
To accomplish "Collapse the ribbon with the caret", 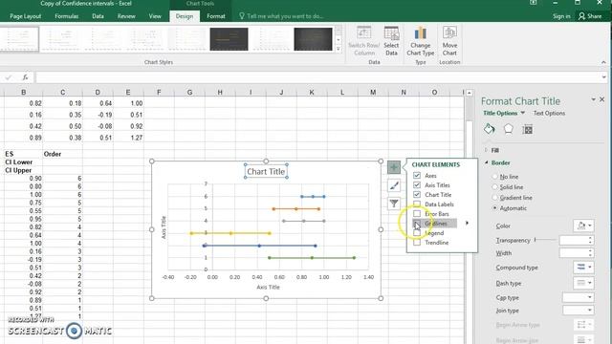I will pyautogui.click(x=603, y=62).
